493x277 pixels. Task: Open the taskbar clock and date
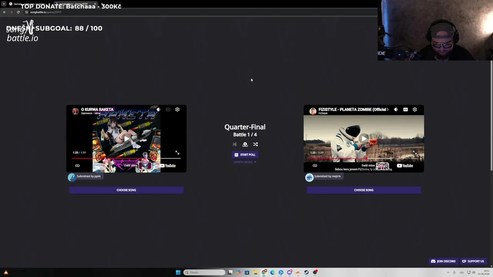tap(484, 272)
